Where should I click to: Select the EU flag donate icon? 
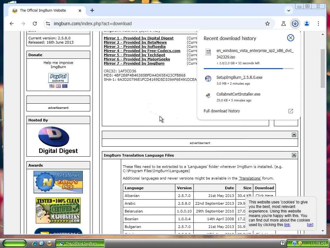(x=65, y=86)
